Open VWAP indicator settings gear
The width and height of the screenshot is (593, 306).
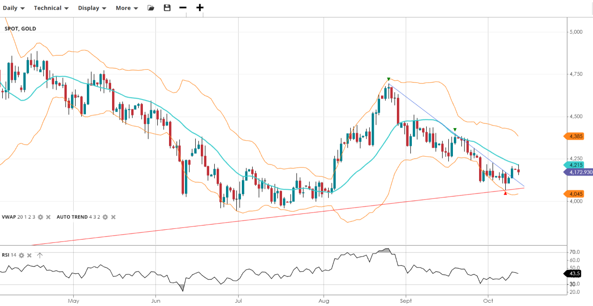(x=41, y=217)
